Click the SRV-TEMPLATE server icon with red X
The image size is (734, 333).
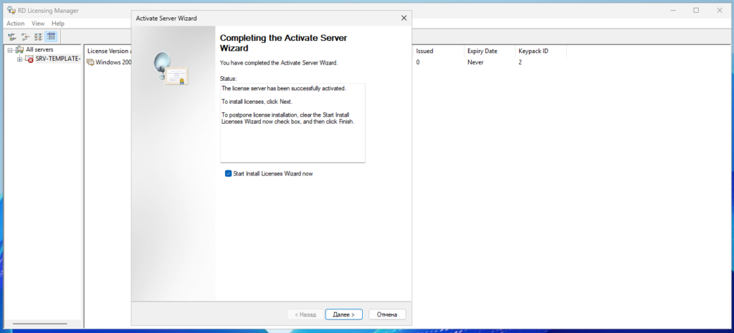coord(29,59)
